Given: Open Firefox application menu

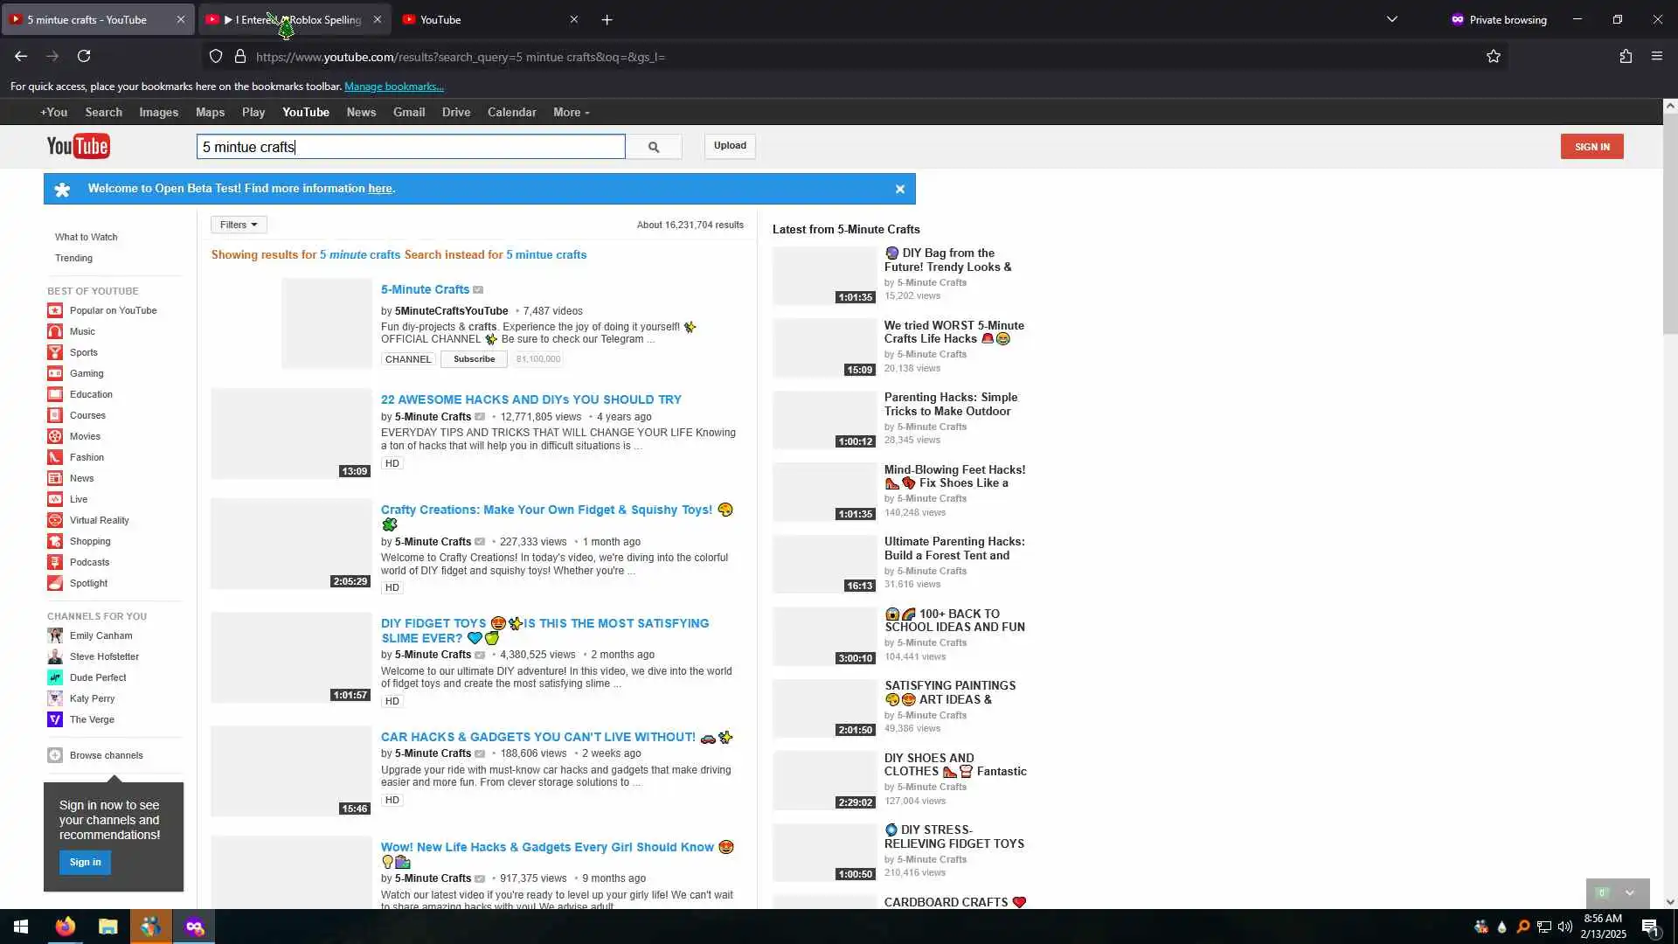Looking at the screenshot, I should pyautogui.click(x=1656, y=57).
